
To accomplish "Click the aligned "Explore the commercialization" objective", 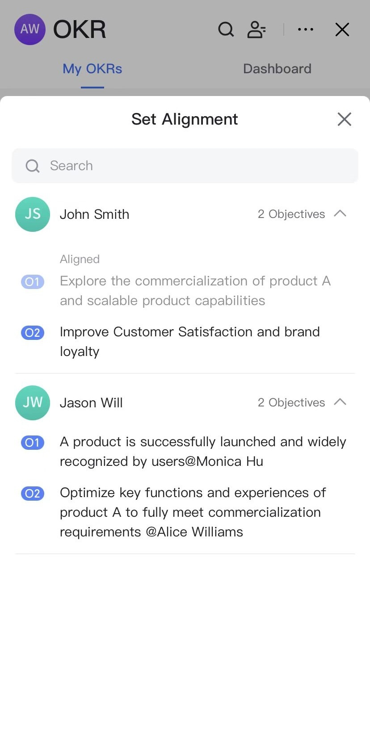I will tap(195, 290).
